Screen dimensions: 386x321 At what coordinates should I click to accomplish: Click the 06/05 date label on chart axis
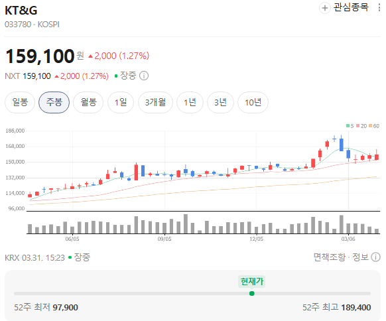tap(72, 239)
